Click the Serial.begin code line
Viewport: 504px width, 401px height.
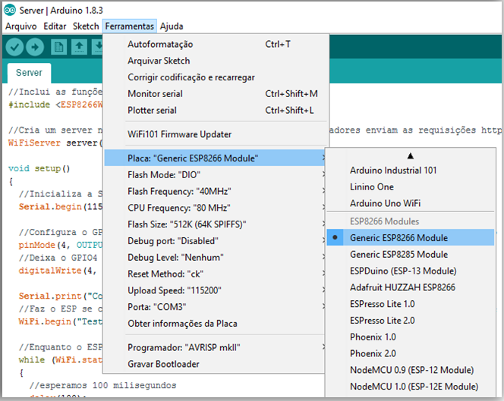61,206
